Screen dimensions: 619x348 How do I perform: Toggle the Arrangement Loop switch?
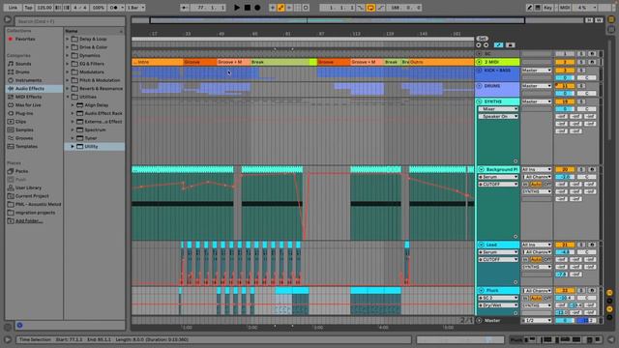370,8
